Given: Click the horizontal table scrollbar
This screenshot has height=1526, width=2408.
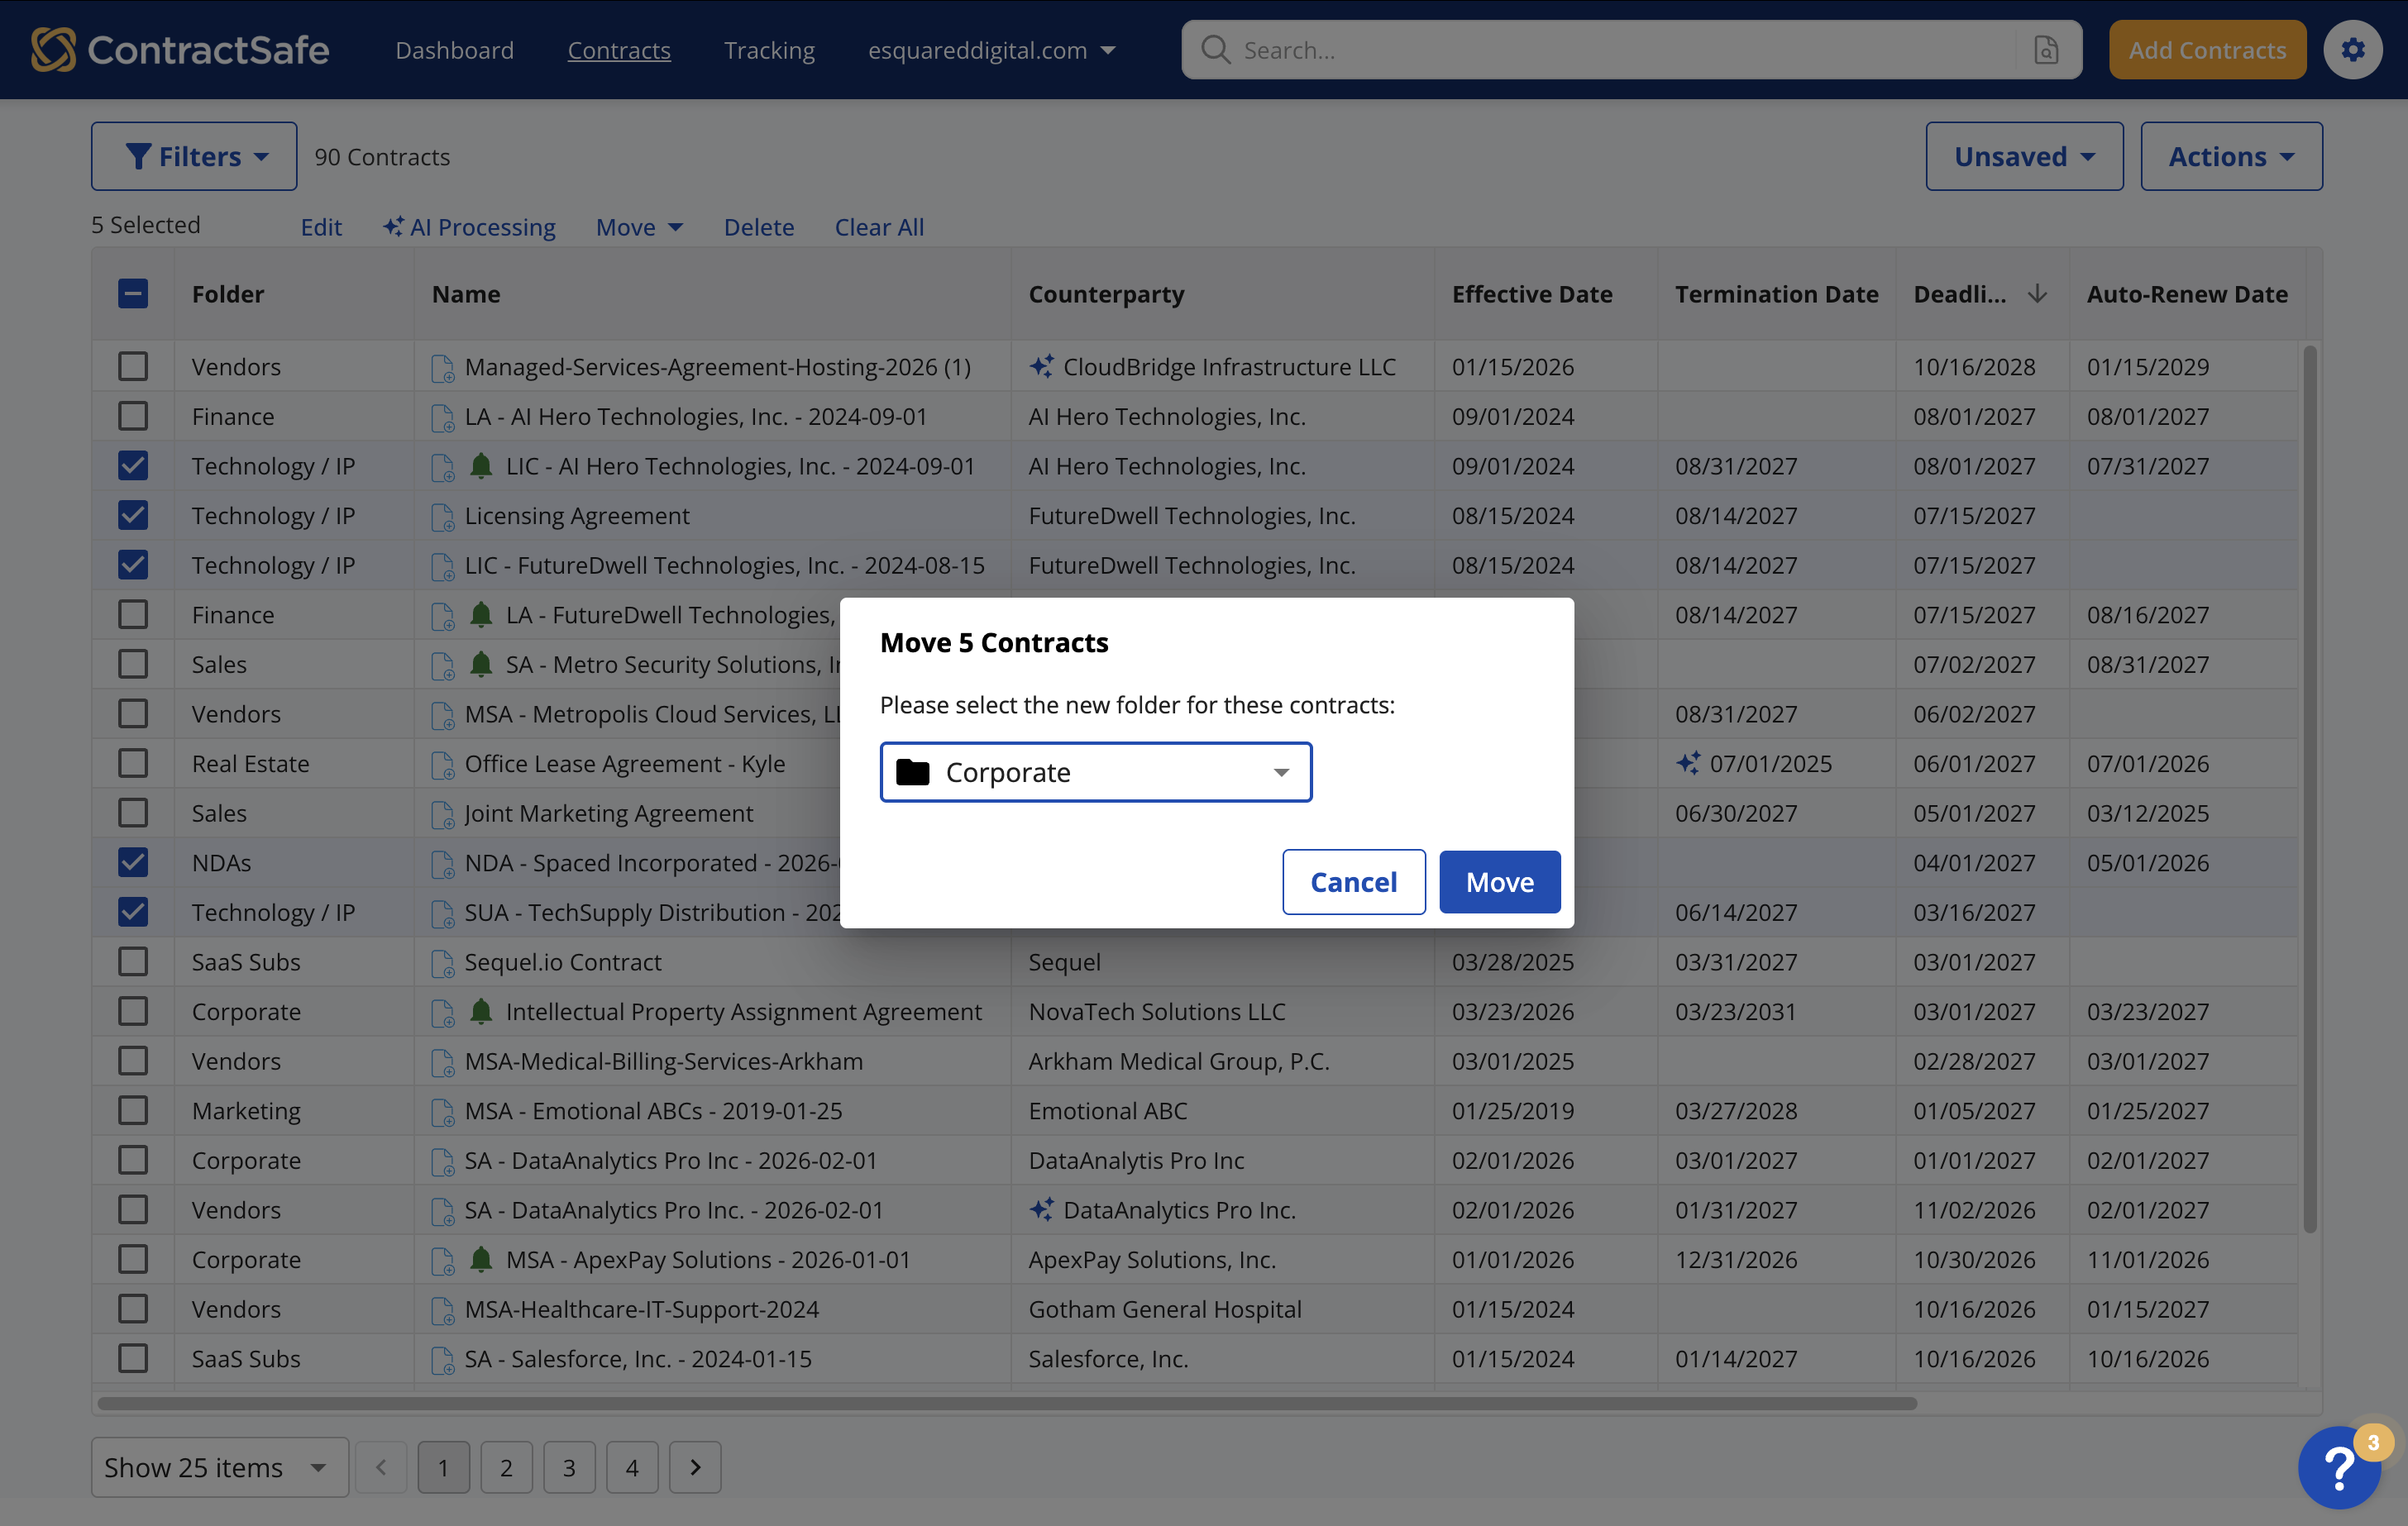Looking at the screenshot, I should (x=1007, y=1403).
